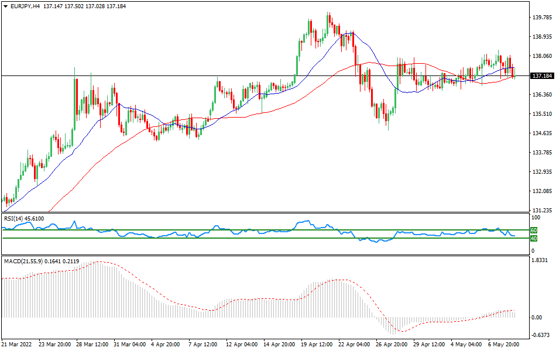Click the MACD -0.6373 scale label
556x351 pixels.
click(539, 336)
